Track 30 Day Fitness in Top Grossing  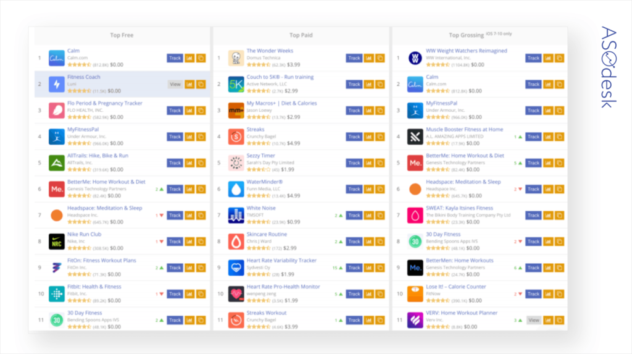(533, 242)
